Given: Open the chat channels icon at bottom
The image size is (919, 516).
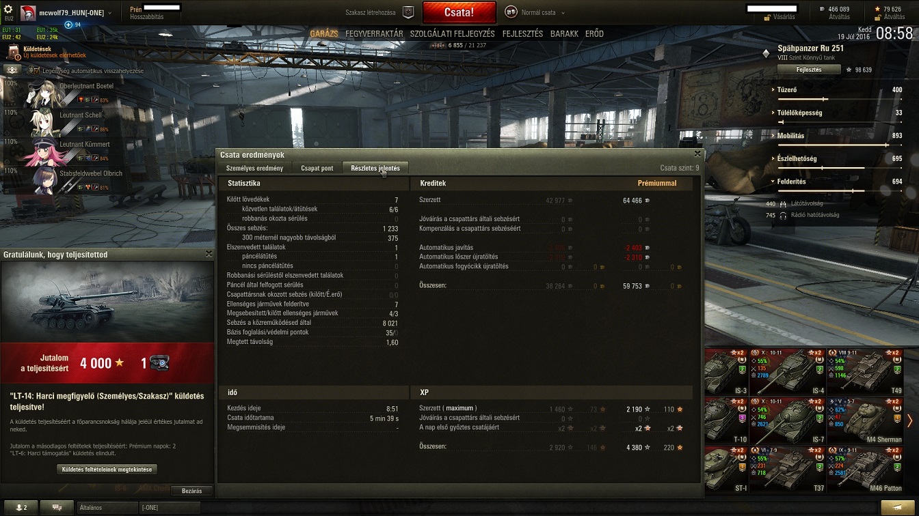Looking at the screenshot, I should coord(57,508).
